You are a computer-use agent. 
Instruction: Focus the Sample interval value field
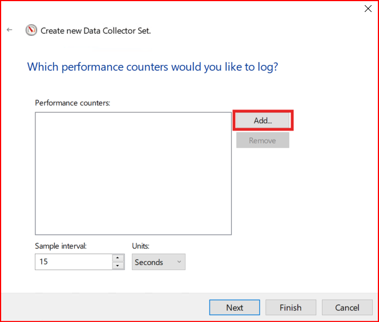(x=73, y=262)
